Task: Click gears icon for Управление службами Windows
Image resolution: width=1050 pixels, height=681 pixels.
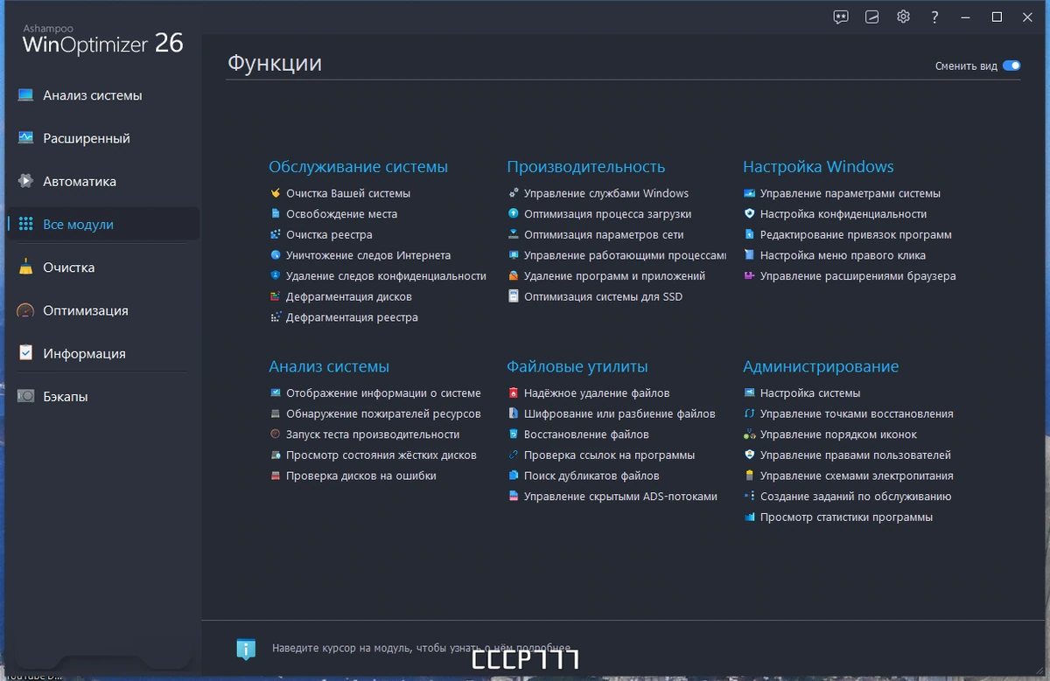Action: [514, 193]
